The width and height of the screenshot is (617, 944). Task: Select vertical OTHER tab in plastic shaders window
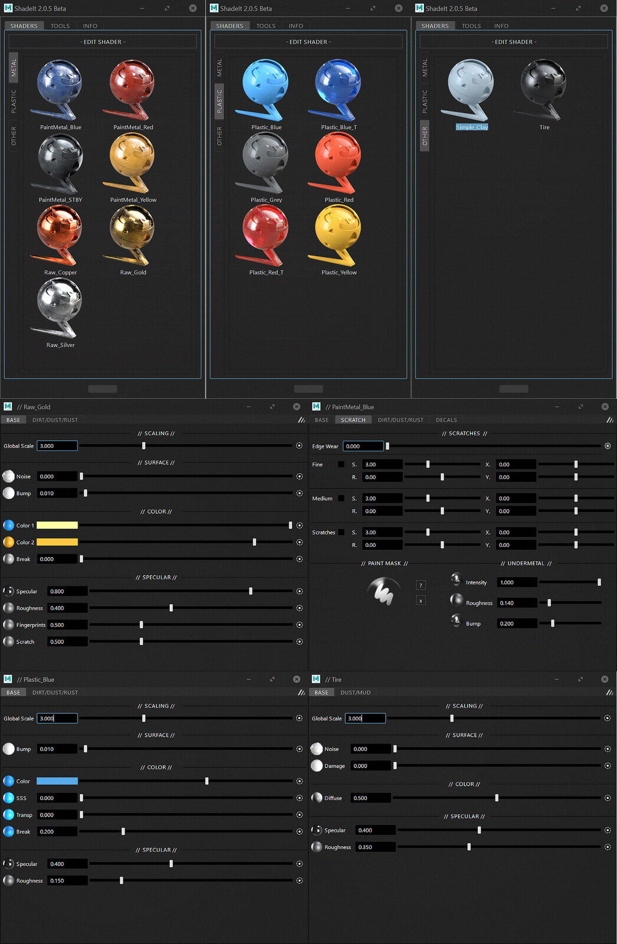point(219,136)
